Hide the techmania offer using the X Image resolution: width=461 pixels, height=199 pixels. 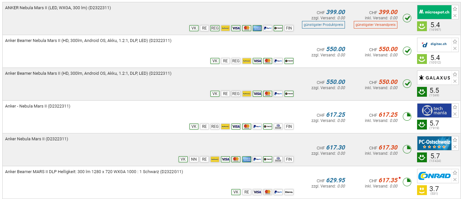pyautogui.click(x=455, y=114)
